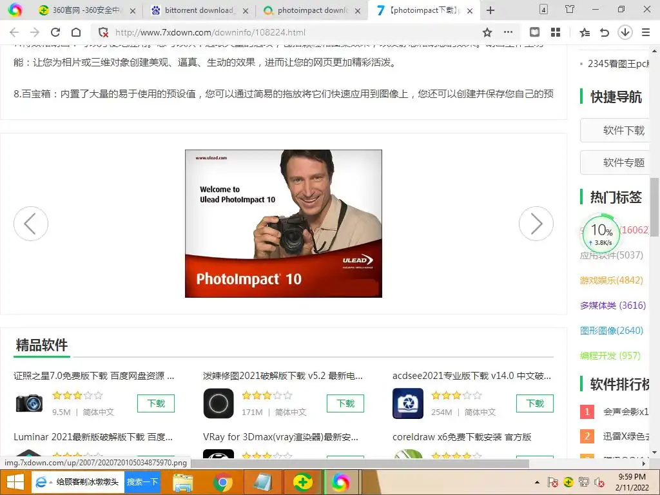The height and width of the screenshot is (495, 660).
Task: Click the PhotoImpact 10 splash image
Action: 284,224
